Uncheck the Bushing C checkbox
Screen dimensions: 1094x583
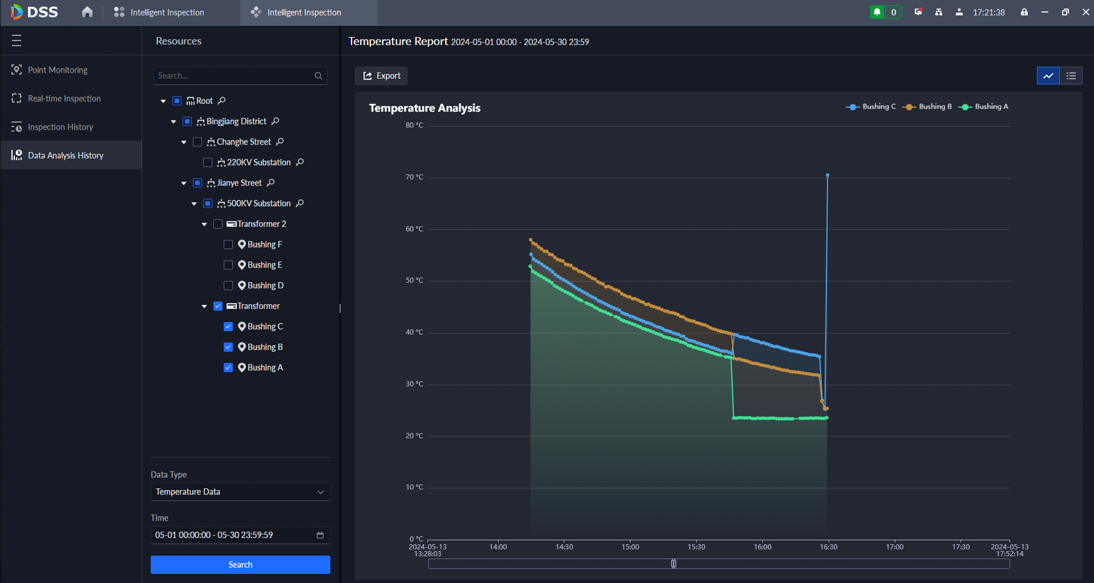pos(228,327)
